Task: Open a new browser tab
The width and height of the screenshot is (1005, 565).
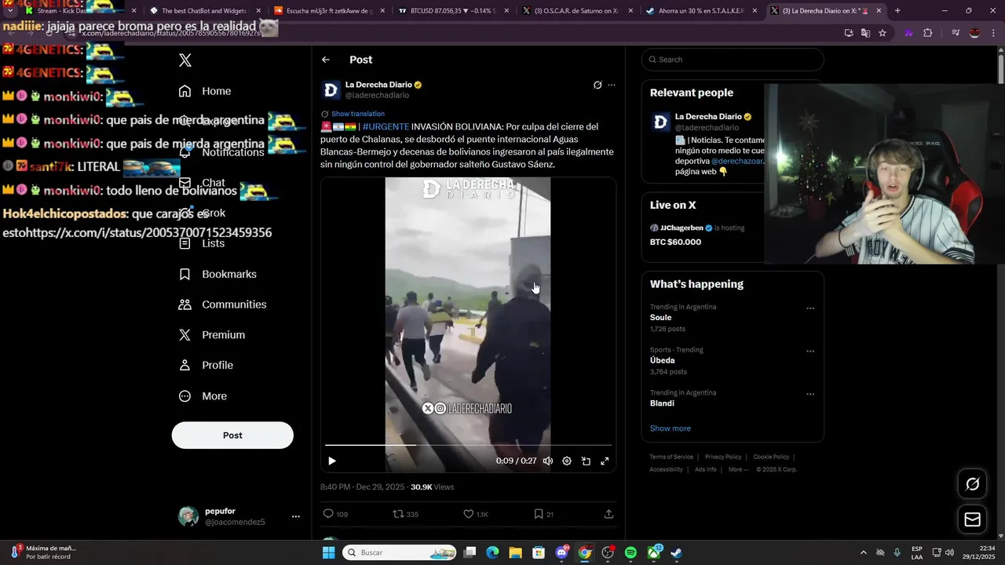Action: [x=897, y=11]
